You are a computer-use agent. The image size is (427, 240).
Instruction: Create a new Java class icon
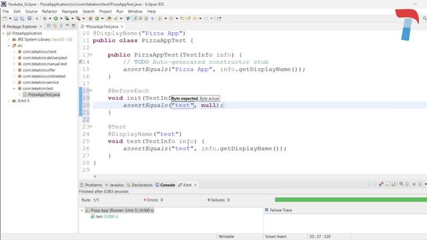tap(97, 19)
